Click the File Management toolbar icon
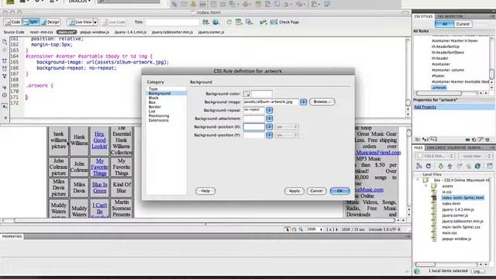Screen dimensions: 496x279 (205, 22)
